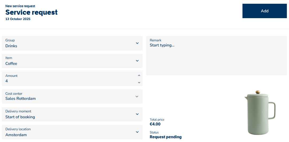Open the Sales Rotterdam cost center field
The height and width of the screenshot is (142, 289).
21,98
